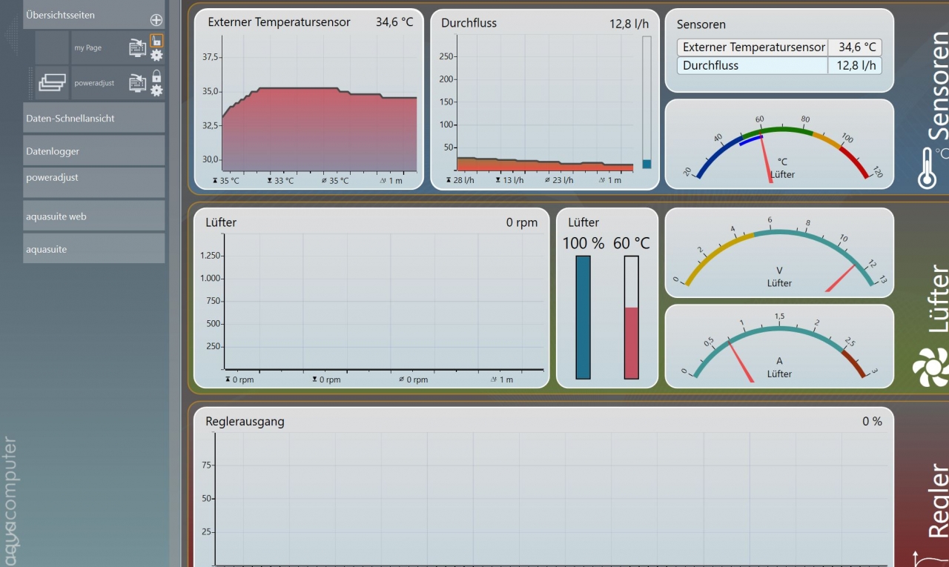Click desktop mode icon for my Page
949x567 pixels.
(137, 48)
